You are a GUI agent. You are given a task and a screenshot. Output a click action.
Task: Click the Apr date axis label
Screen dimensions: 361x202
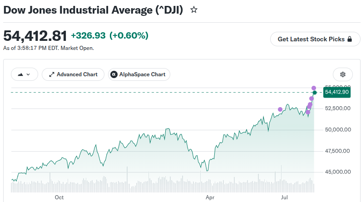coord(210,197)
